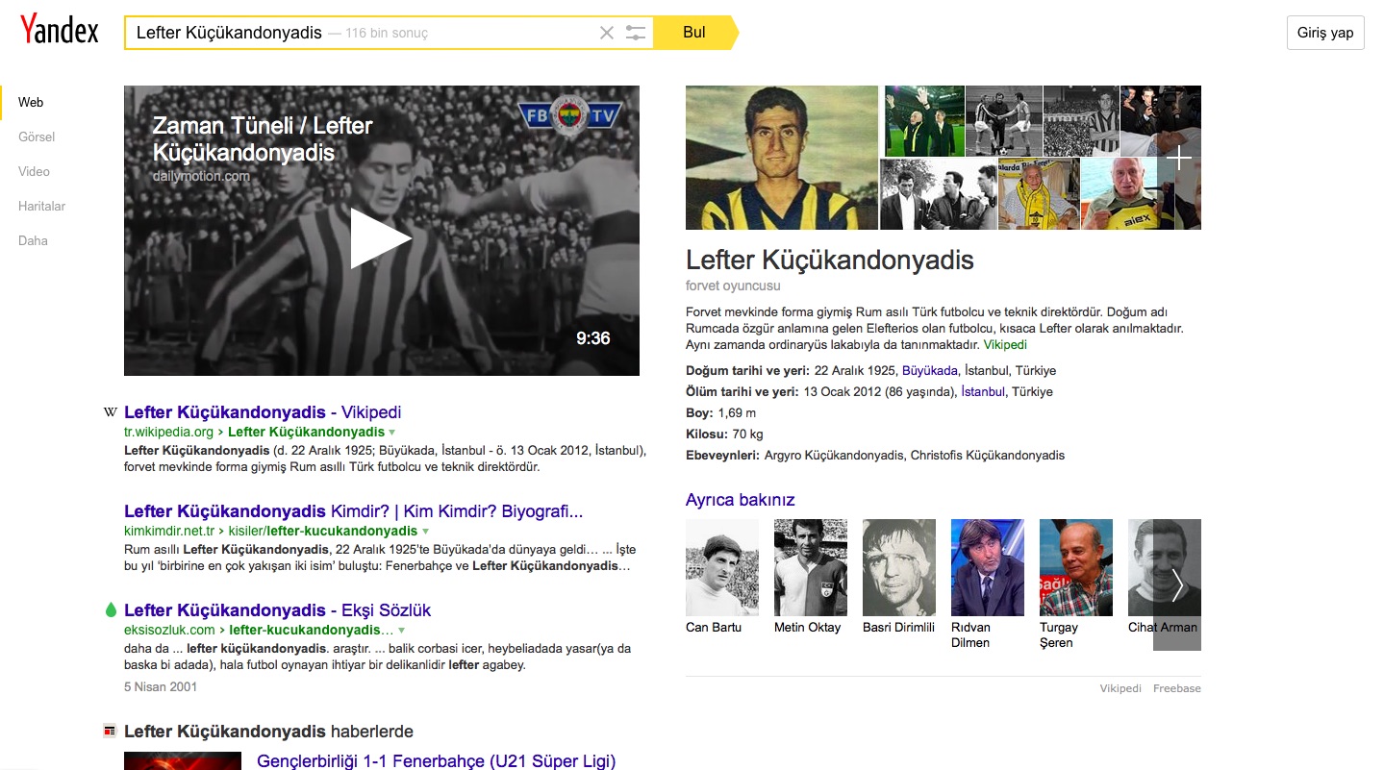The image size is (1384, 770).
Task: Click the news icon beside the haberlerde heading
Action: [x=110, y=732]
